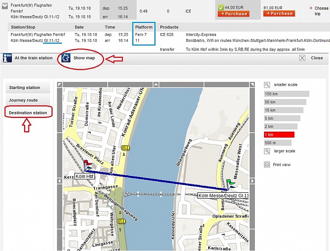Set map scale to 50 km

tap(285, 102)
